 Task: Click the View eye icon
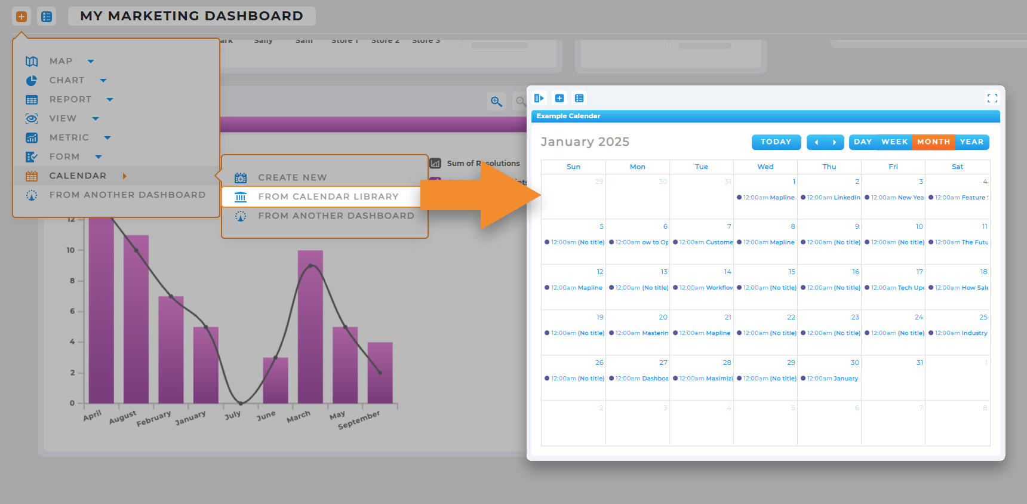pyautogui.click(x=32, y=119)
